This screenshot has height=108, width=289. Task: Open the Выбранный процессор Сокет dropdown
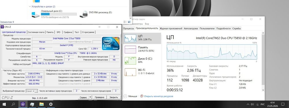tap(32, 91)
